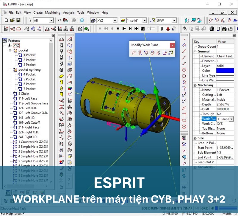Close the Modify Work Plane dialog

[x=172, y=45]
